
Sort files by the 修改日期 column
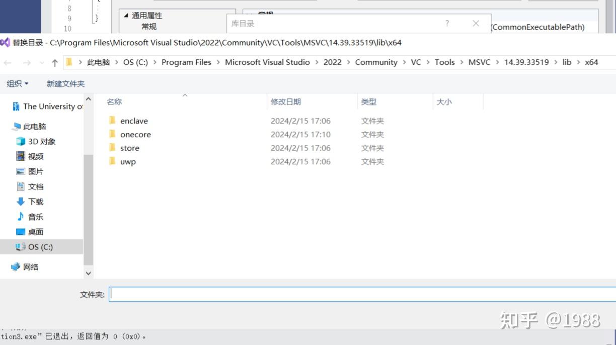point(286,101)
